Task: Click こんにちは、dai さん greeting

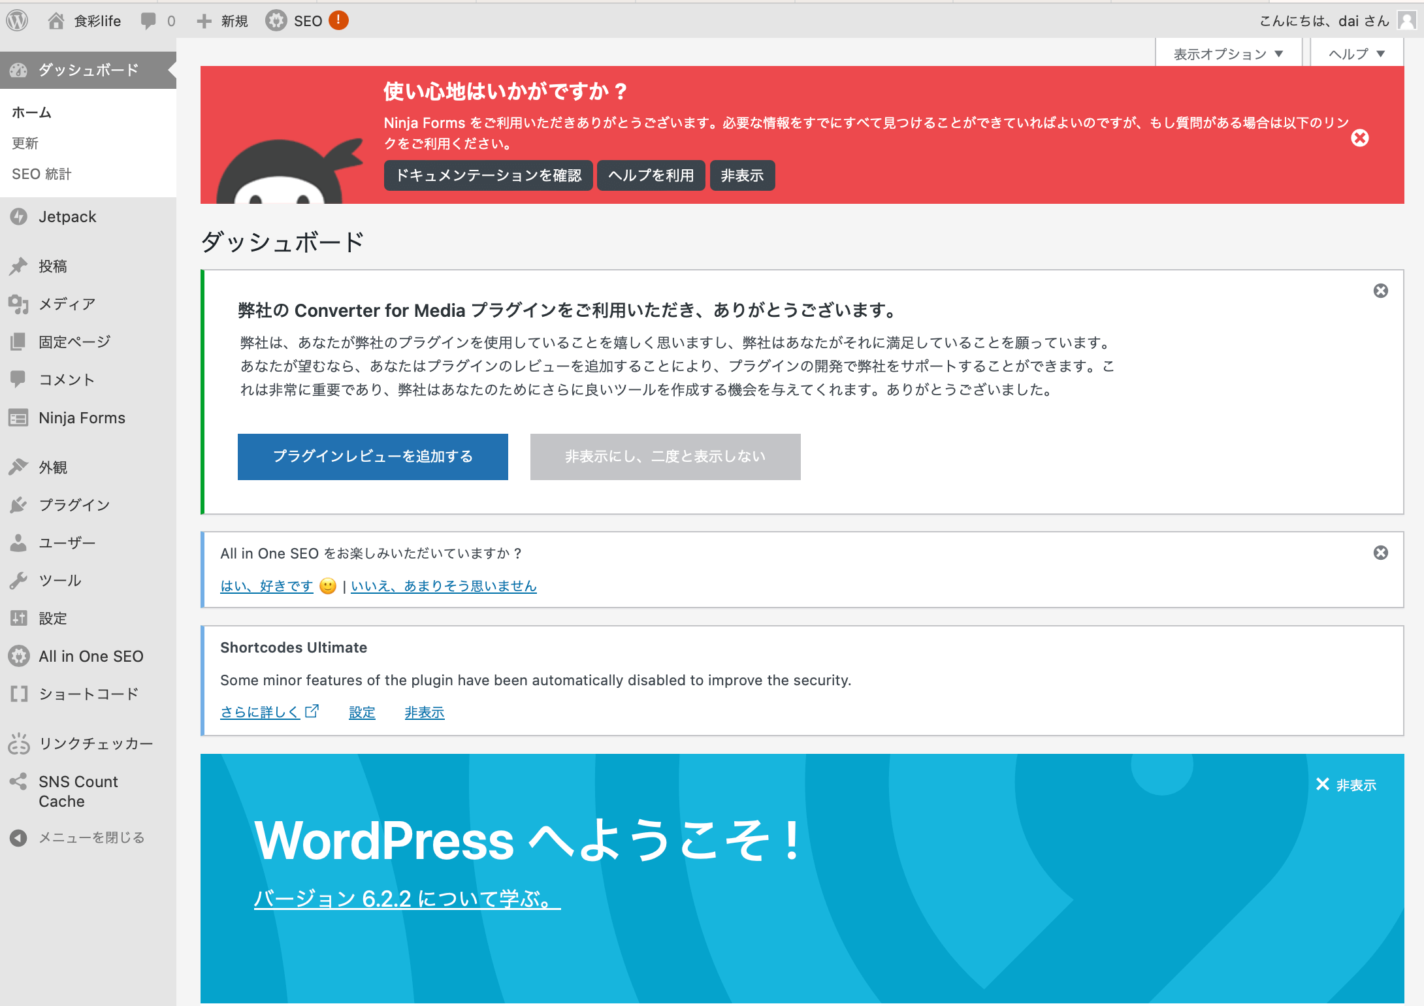Action: (1324, 21)
